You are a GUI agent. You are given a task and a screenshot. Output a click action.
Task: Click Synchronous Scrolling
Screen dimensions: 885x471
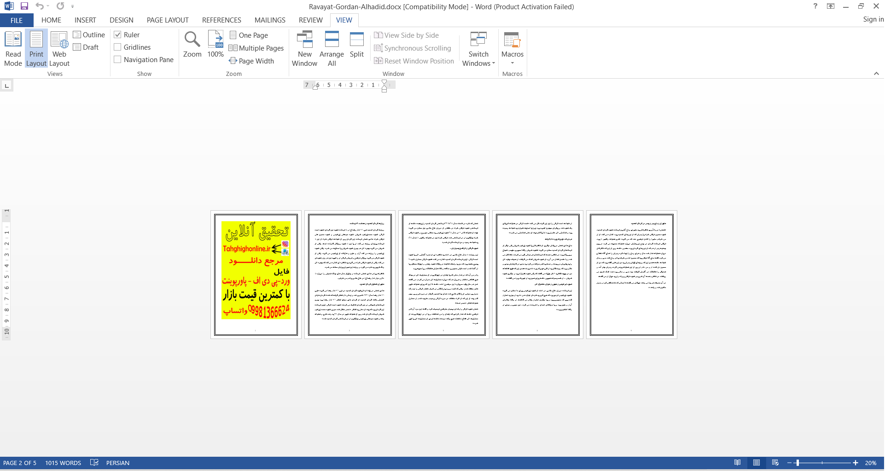[x=413, y=48]
